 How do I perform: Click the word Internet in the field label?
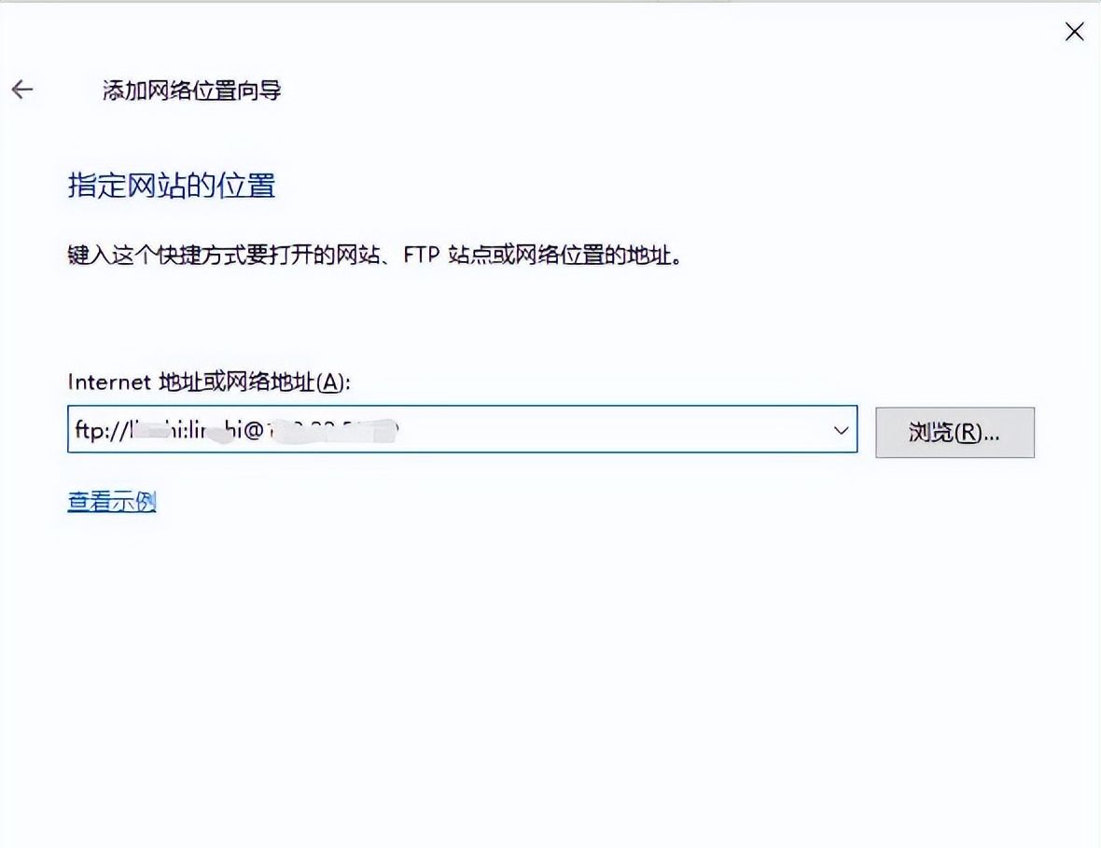tap(108, 382)
